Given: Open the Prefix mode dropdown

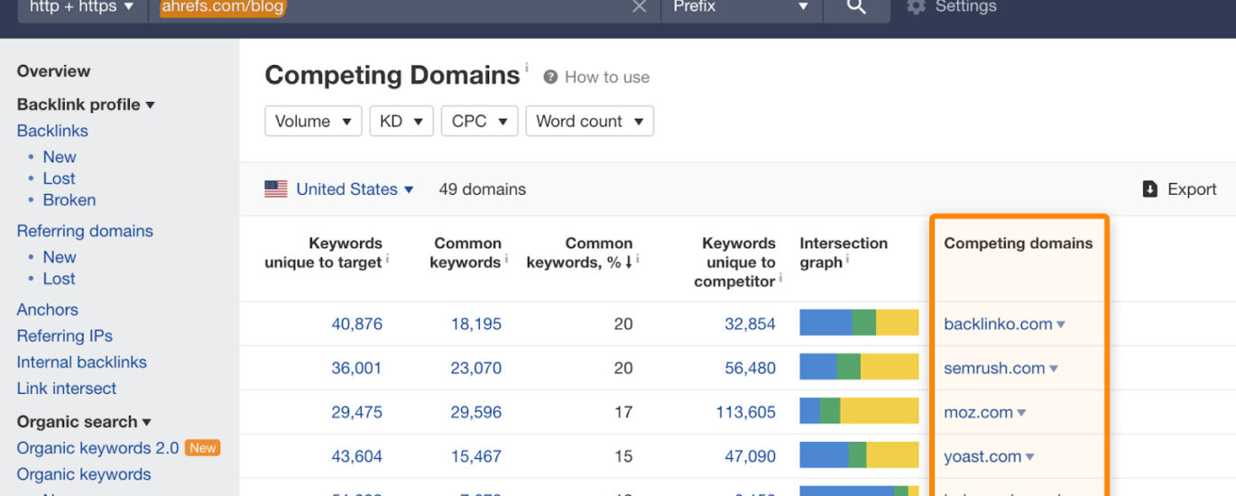Looking at the screenshot, I should pos(742,7).
